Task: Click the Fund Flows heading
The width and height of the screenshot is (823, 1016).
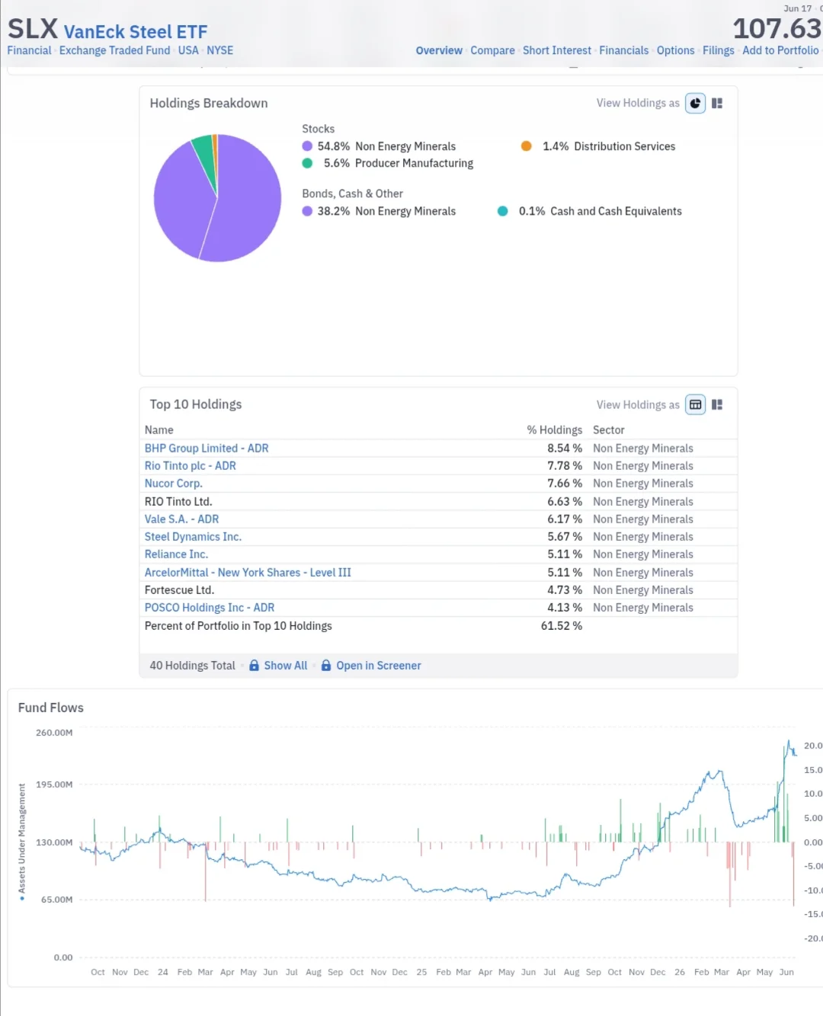Action: [51, 708]
